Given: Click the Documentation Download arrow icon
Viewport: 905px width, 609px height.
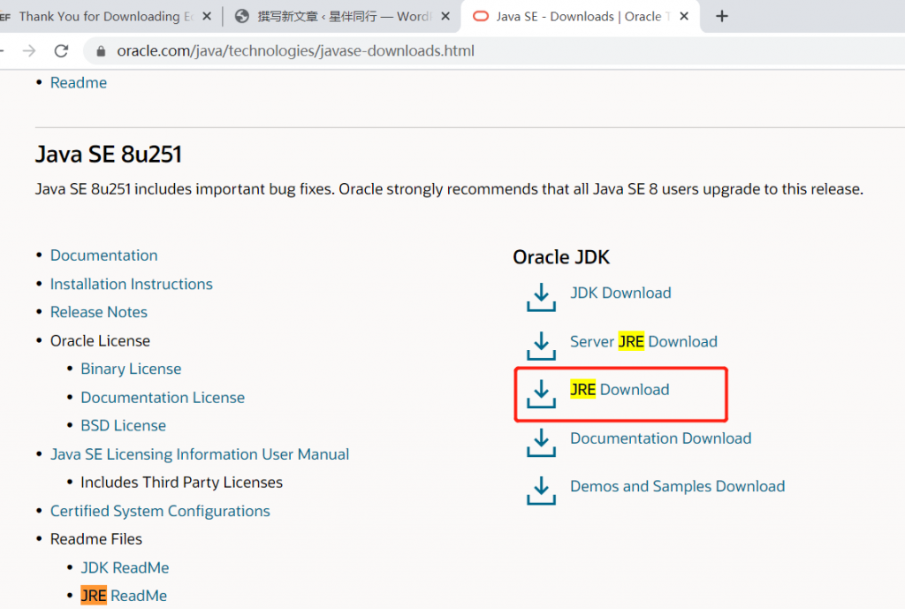Looking at the screenshot, I should (x=541, y=443).
